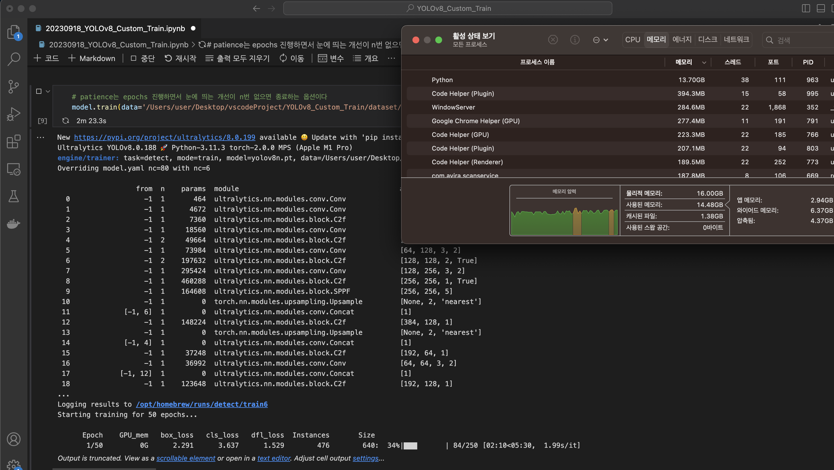Stop the running notebook cell
This screenshot has height=470, width=834.
(39, 91)
